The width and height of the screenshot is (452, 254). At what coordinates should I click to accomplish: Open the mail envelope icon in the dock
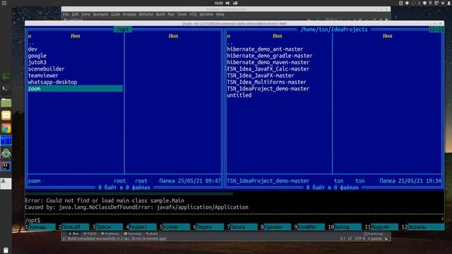point(6,116)
